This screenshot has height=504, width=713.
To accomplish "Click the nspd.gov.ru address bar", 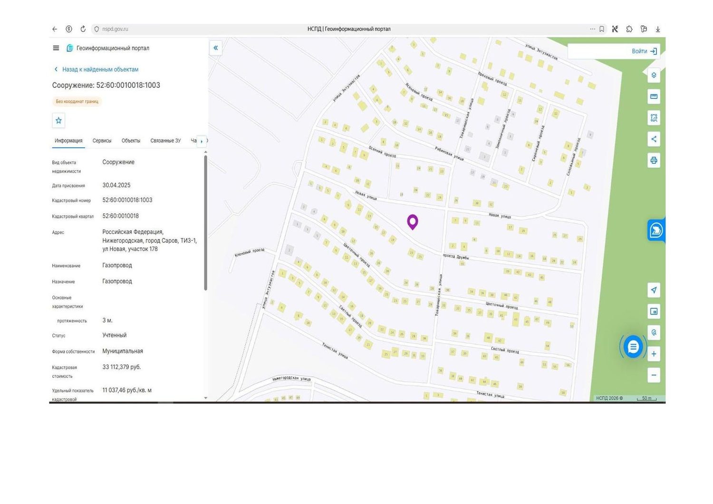I will click(x=115, y=29).
